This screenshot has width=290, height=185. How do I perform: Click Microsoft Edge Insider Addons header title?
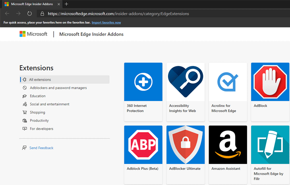[91, 34]
